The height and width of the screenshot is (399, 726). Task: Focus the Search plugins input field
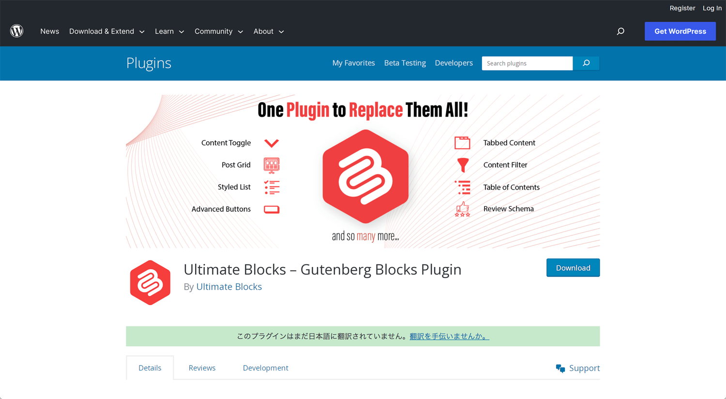(527, 63)
